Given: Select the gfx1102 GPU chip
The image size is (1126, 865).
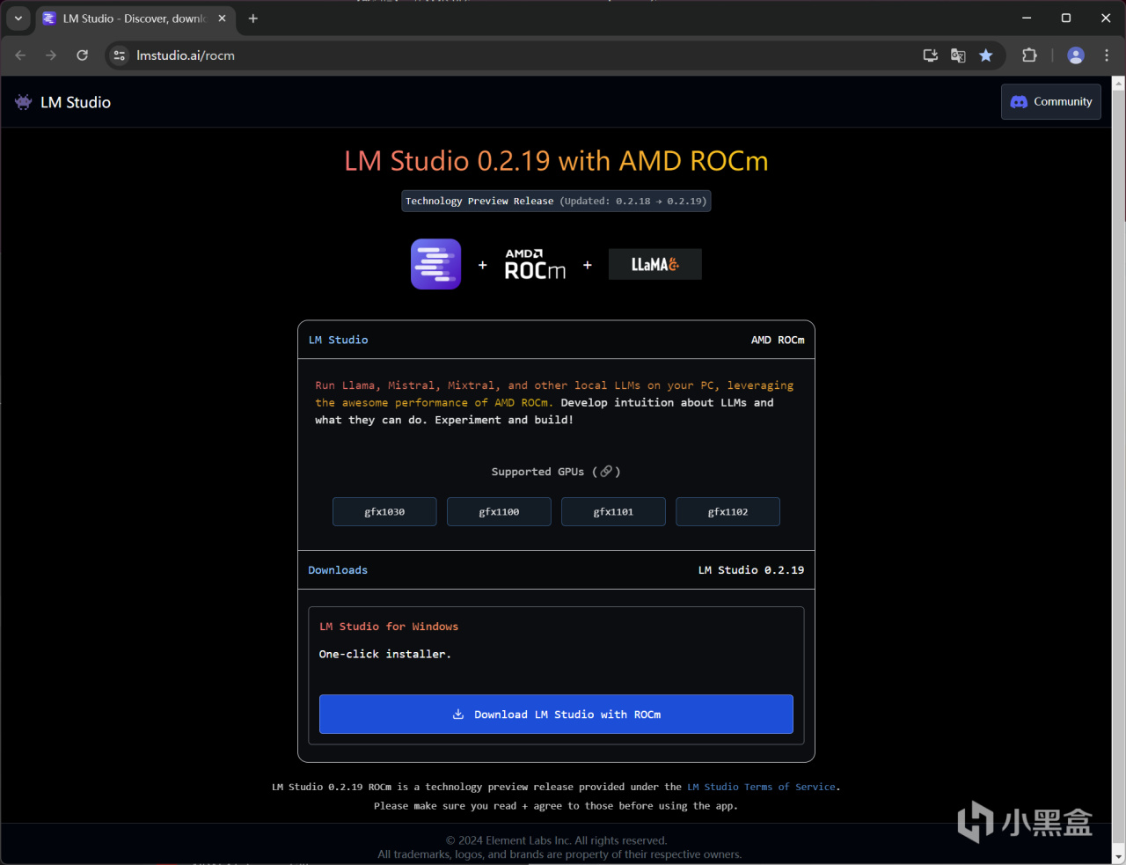Looking at the screenshot, I should [x=728, y=512].
